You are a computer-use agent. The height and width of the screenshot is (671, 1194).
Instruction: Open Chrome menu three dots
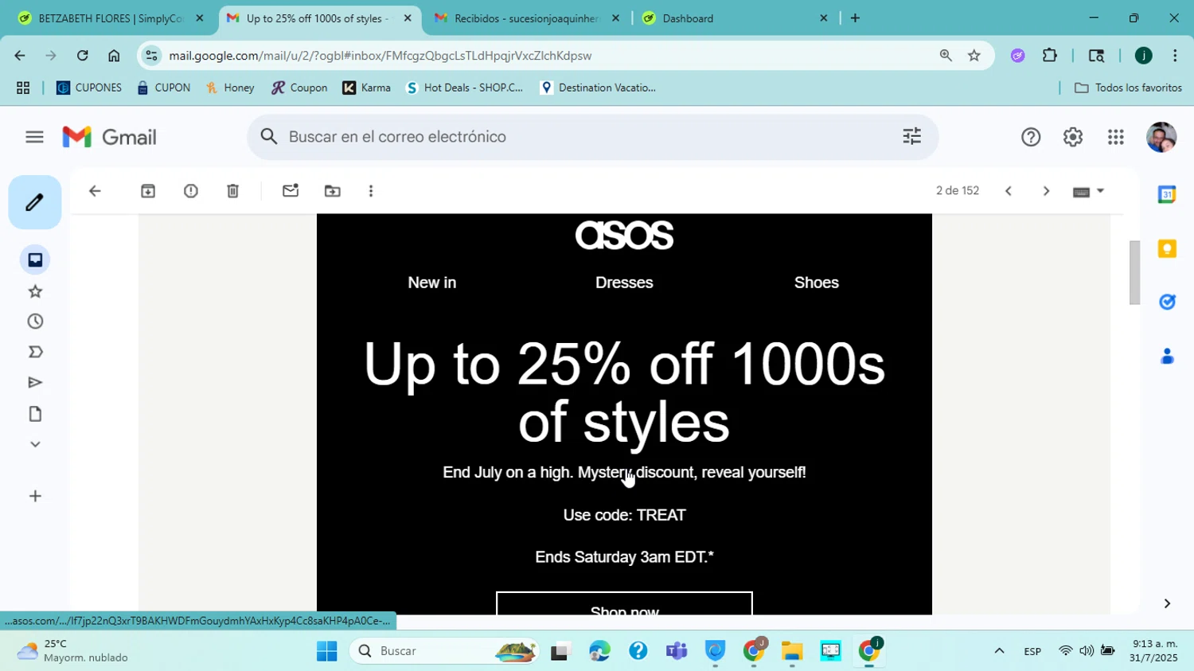(1175, 56)
